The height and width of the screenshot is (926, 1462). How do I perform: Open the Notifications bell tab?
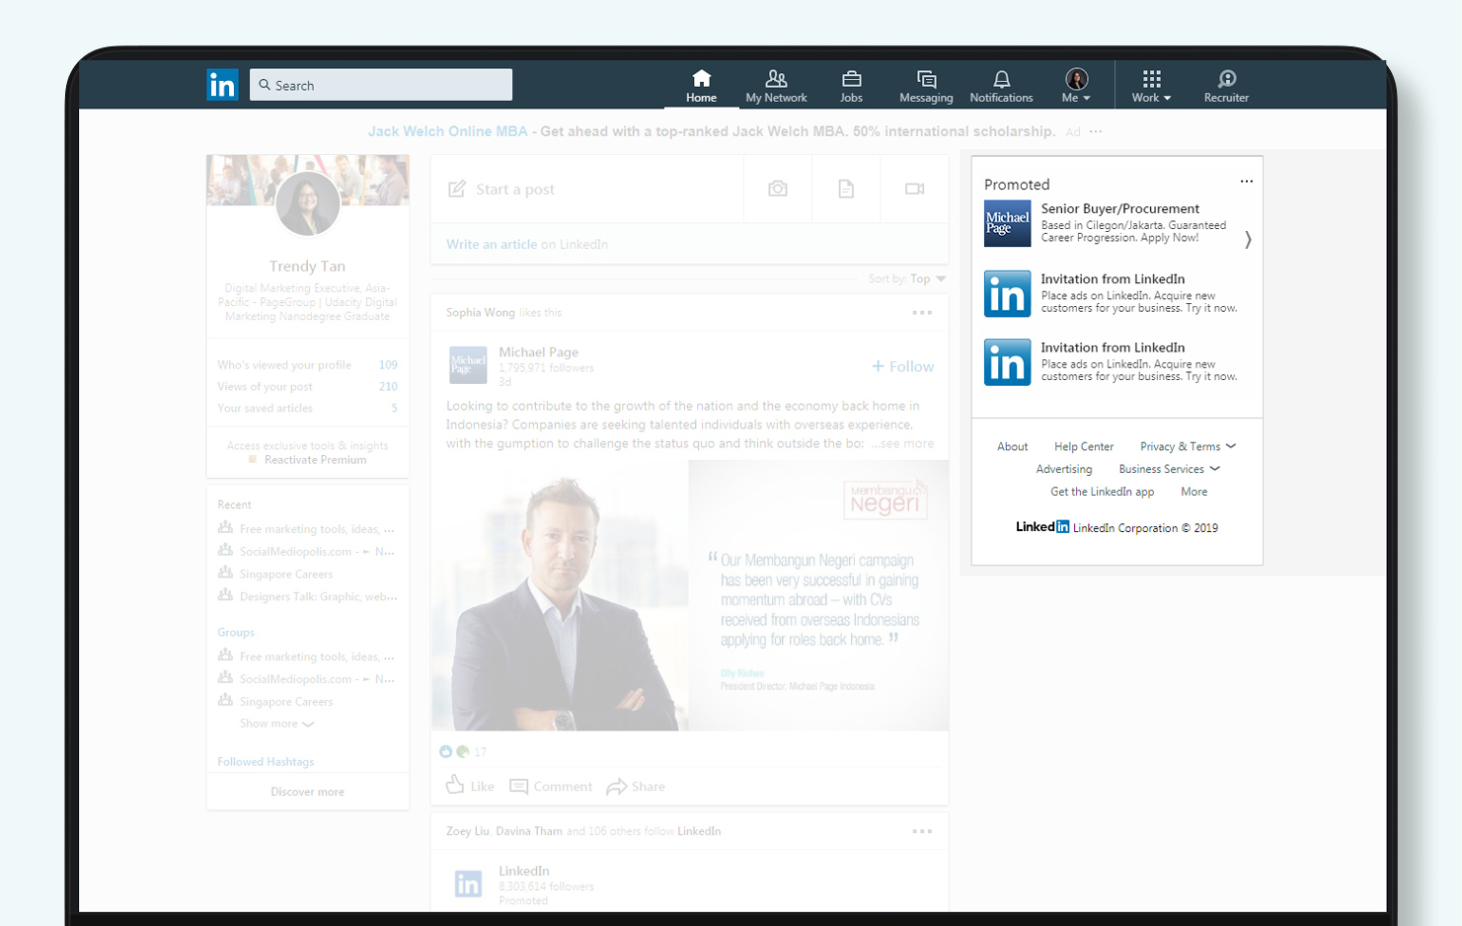coord(1001,86)
